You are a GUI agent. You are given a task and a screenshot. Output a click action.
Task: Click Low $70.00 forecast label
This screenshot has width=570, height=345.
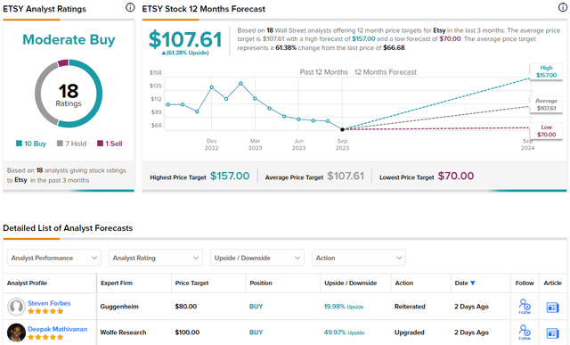pyautogui.click(x=546, y=131)
